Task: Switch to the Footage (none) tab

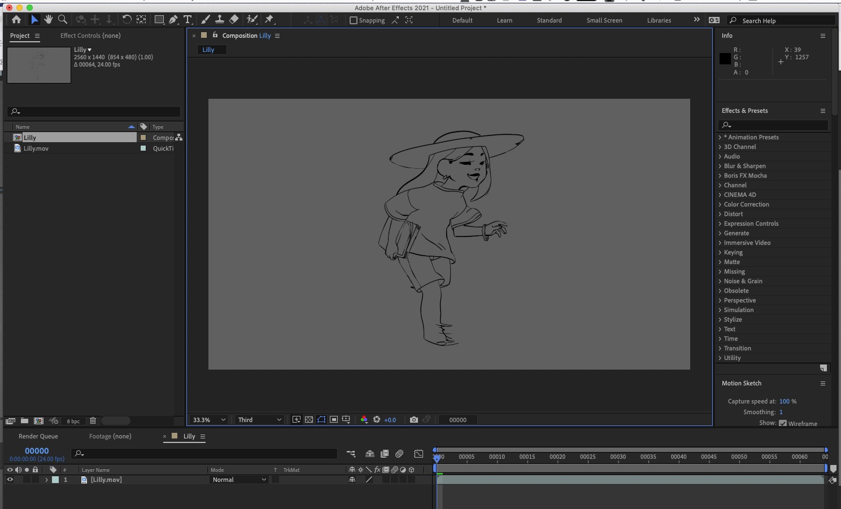Action: click(110, 436)
